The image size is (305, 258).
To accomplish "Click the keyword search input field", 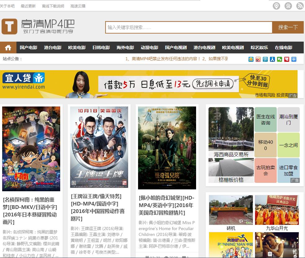I will (x=189, y=27).
